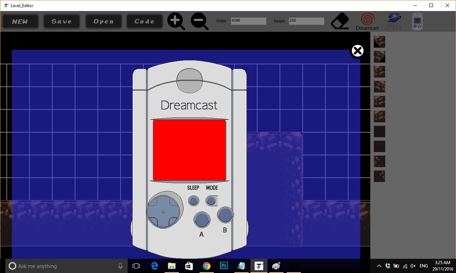Choose the Dreamcast platform icon

coord(367,22)
